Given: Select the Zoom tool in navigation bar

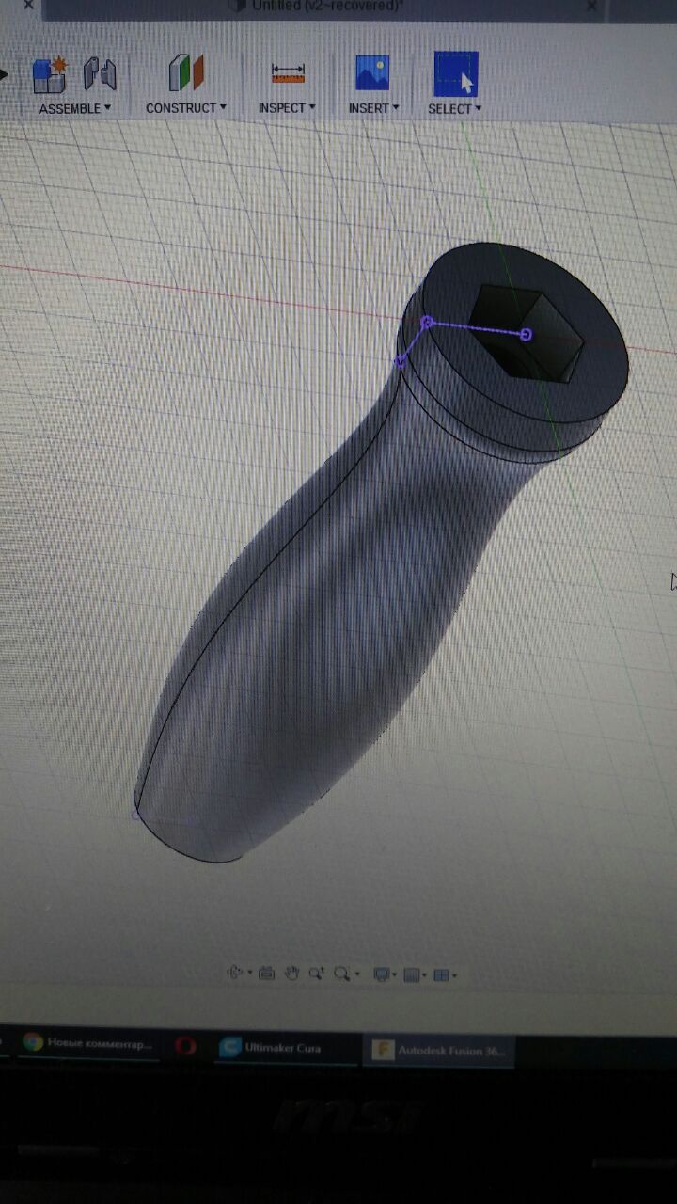Looking at the screenshot, I should click(x=316, y=974).
